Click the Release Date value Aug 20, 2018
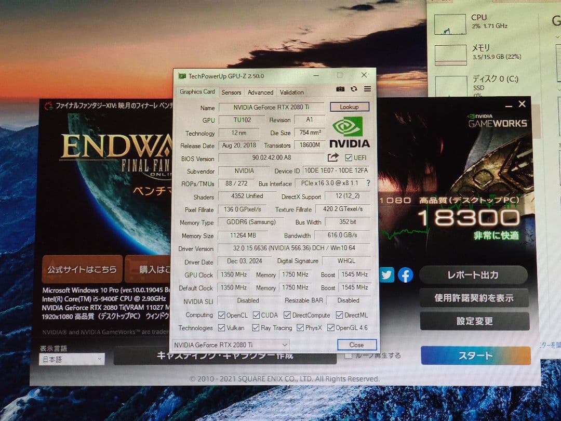The image size is (561, 421). (x=239, y=146)
